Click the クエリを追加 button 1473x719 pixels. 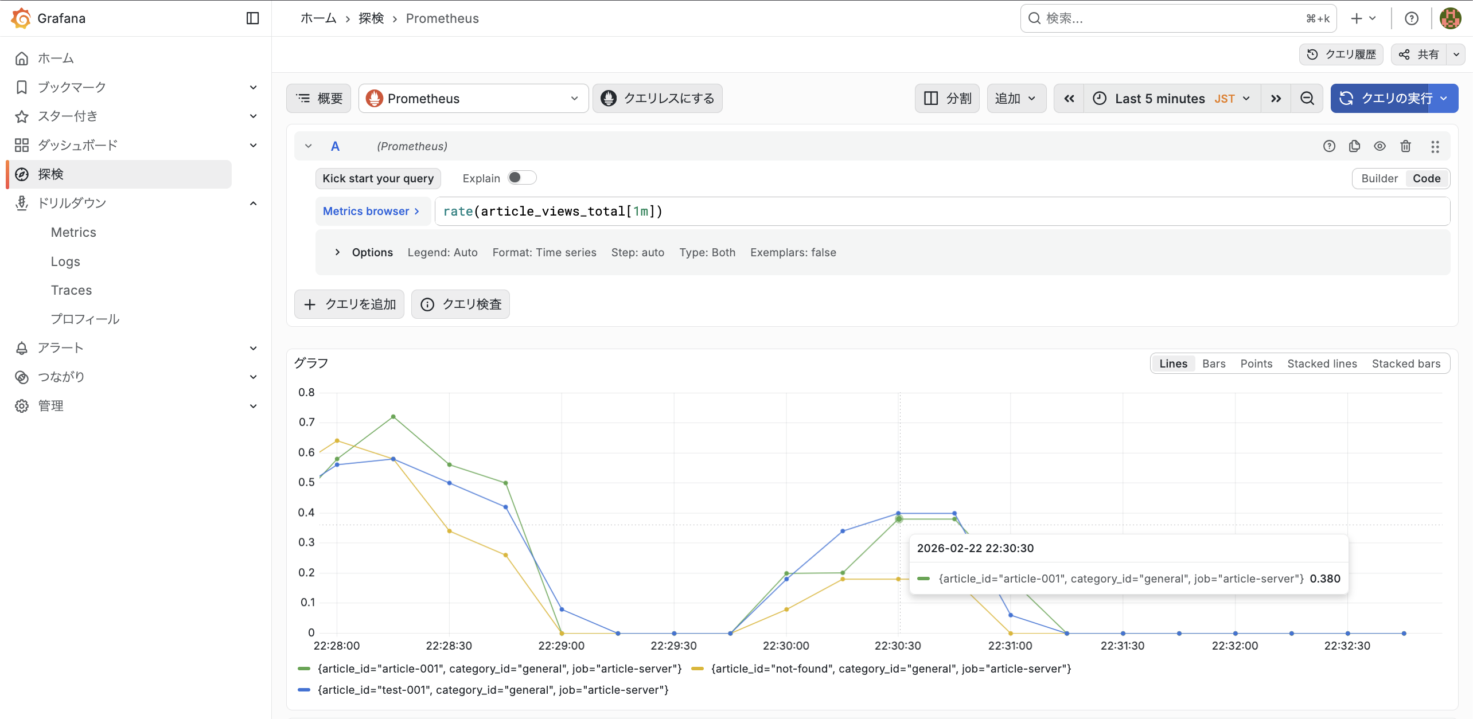click(349, 304)
